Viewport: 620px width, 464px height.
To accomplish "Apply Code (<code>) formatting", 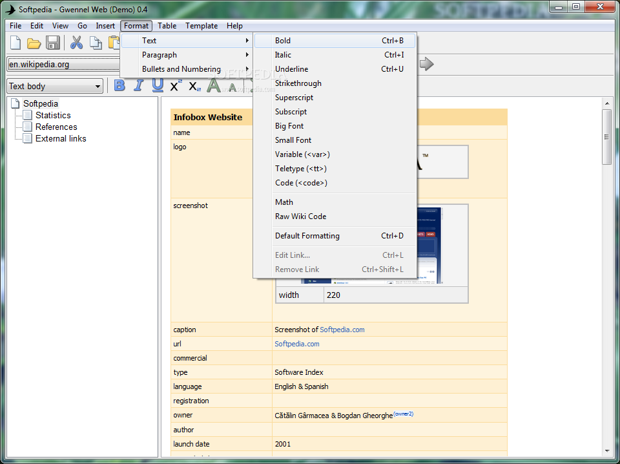I will coord(335,183).
